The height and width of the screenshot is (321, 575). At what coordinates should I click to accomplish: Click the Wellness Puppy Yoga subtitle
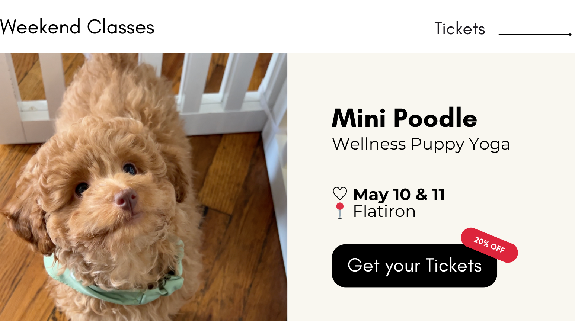click(421, 144)
